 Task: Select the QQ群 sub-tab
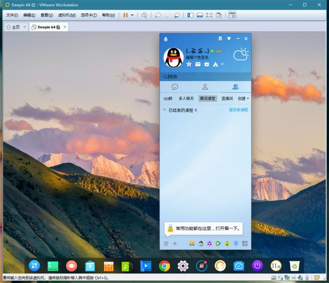coord(168,98)
